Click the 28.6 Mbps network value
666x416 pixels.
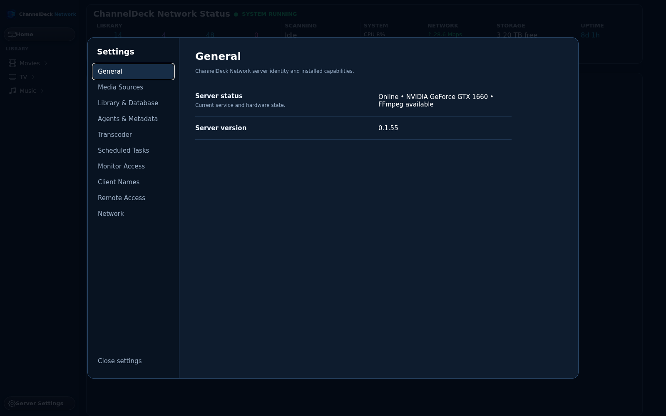point(445,35)
